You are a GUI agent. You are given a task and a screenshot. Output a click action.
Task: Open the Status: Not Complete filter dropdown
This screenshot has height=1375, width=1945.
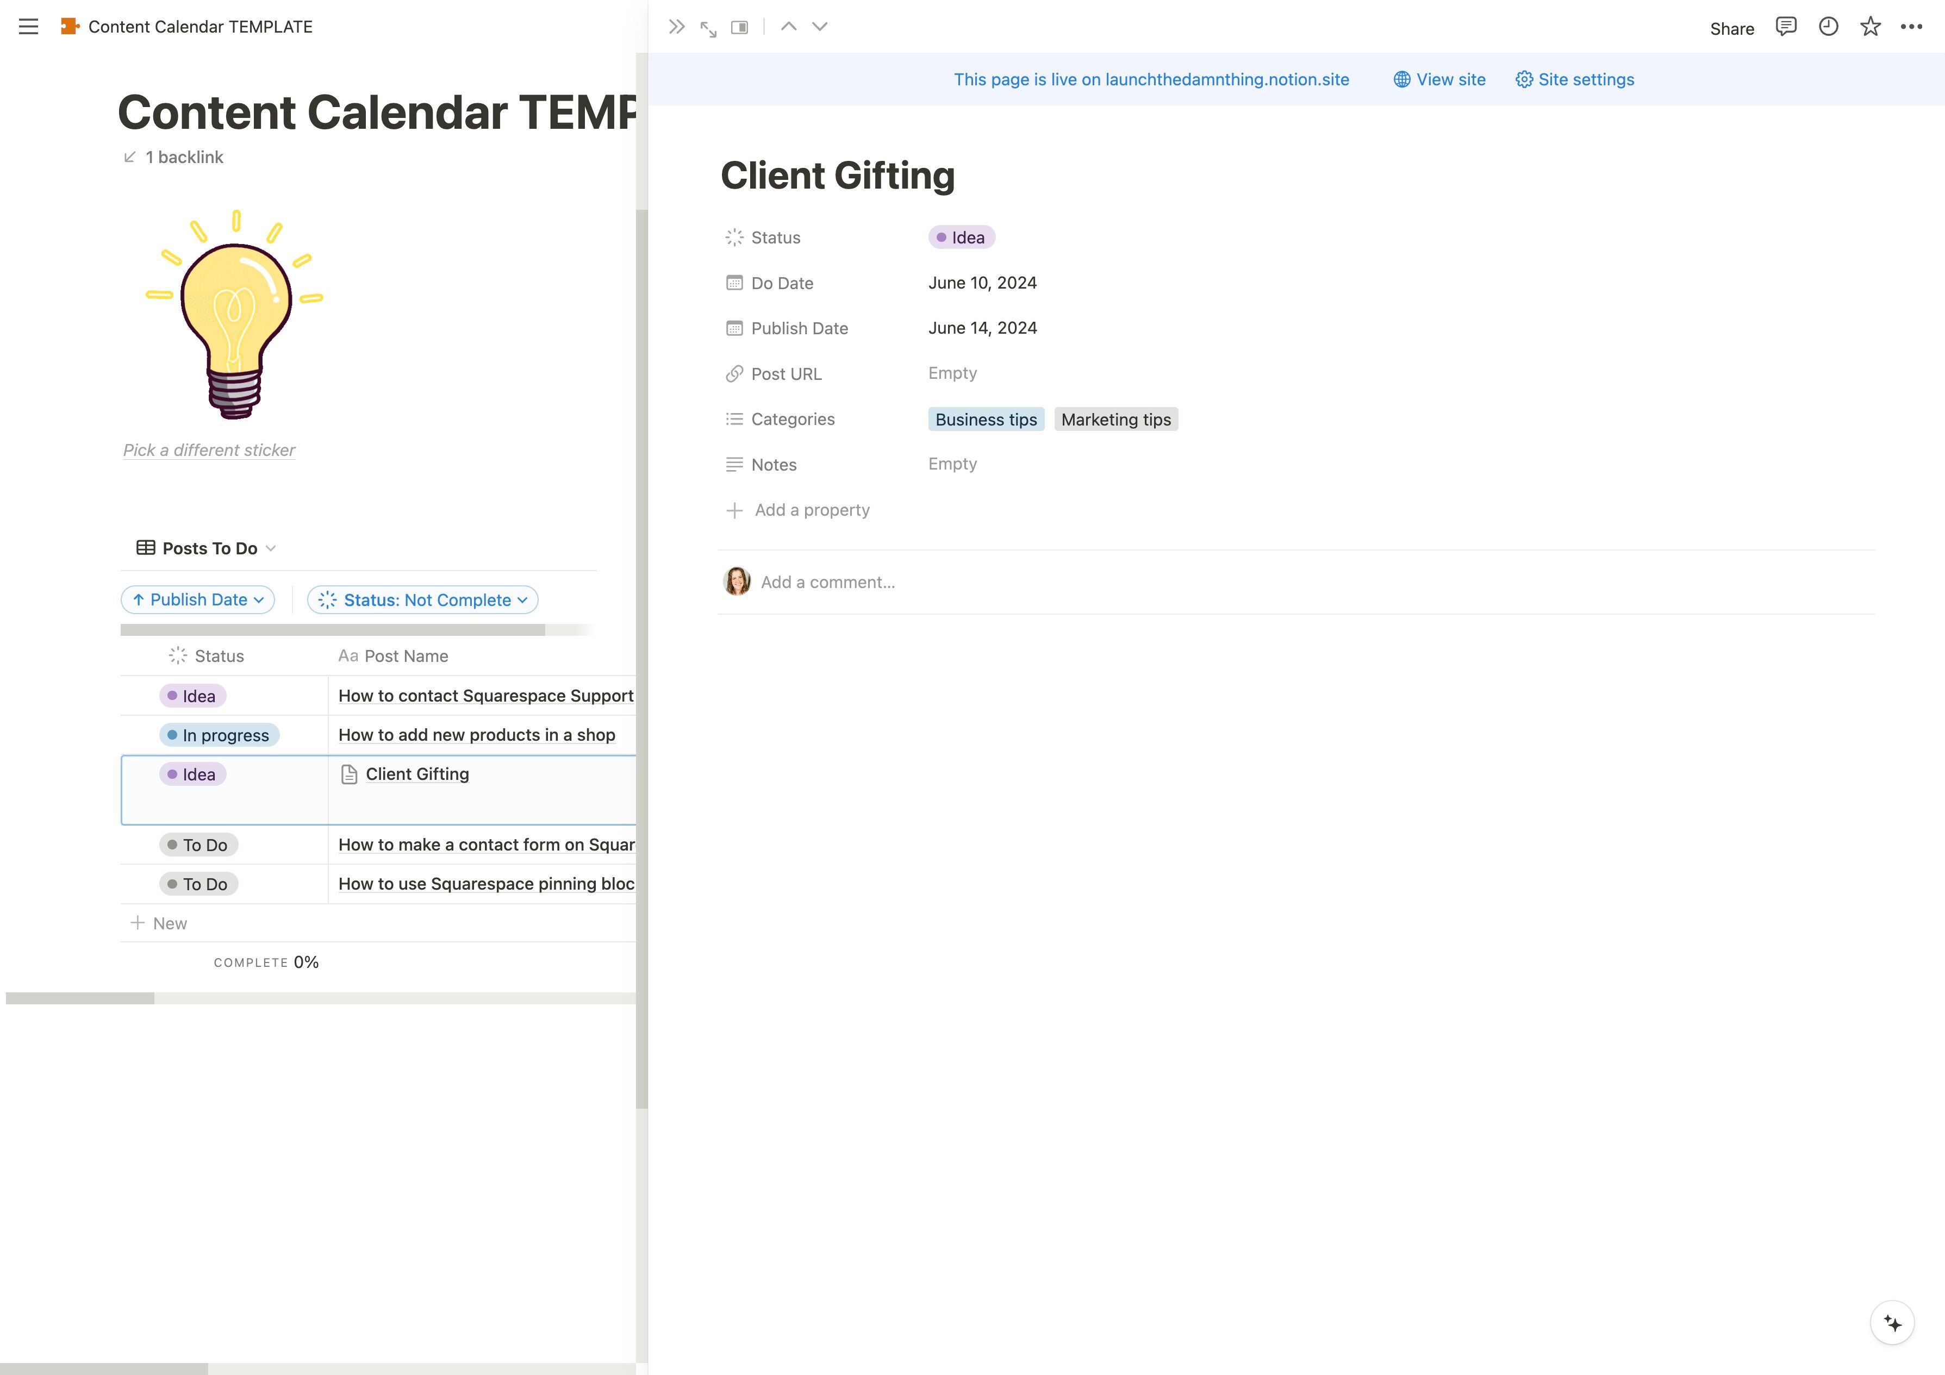423,600
